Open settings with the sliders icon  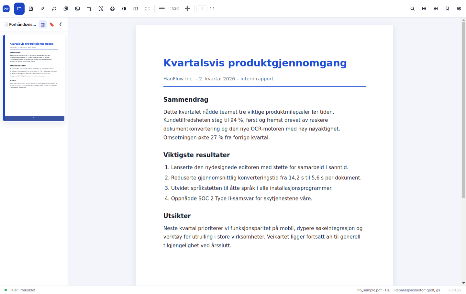(459, 9)
